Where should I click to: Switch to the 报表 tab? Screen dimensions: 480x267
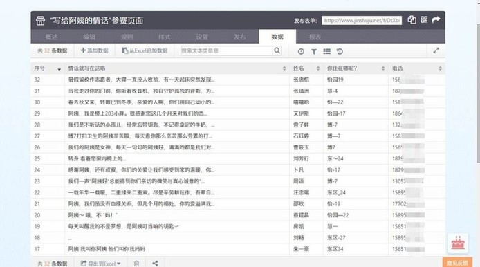click(315, 37)
